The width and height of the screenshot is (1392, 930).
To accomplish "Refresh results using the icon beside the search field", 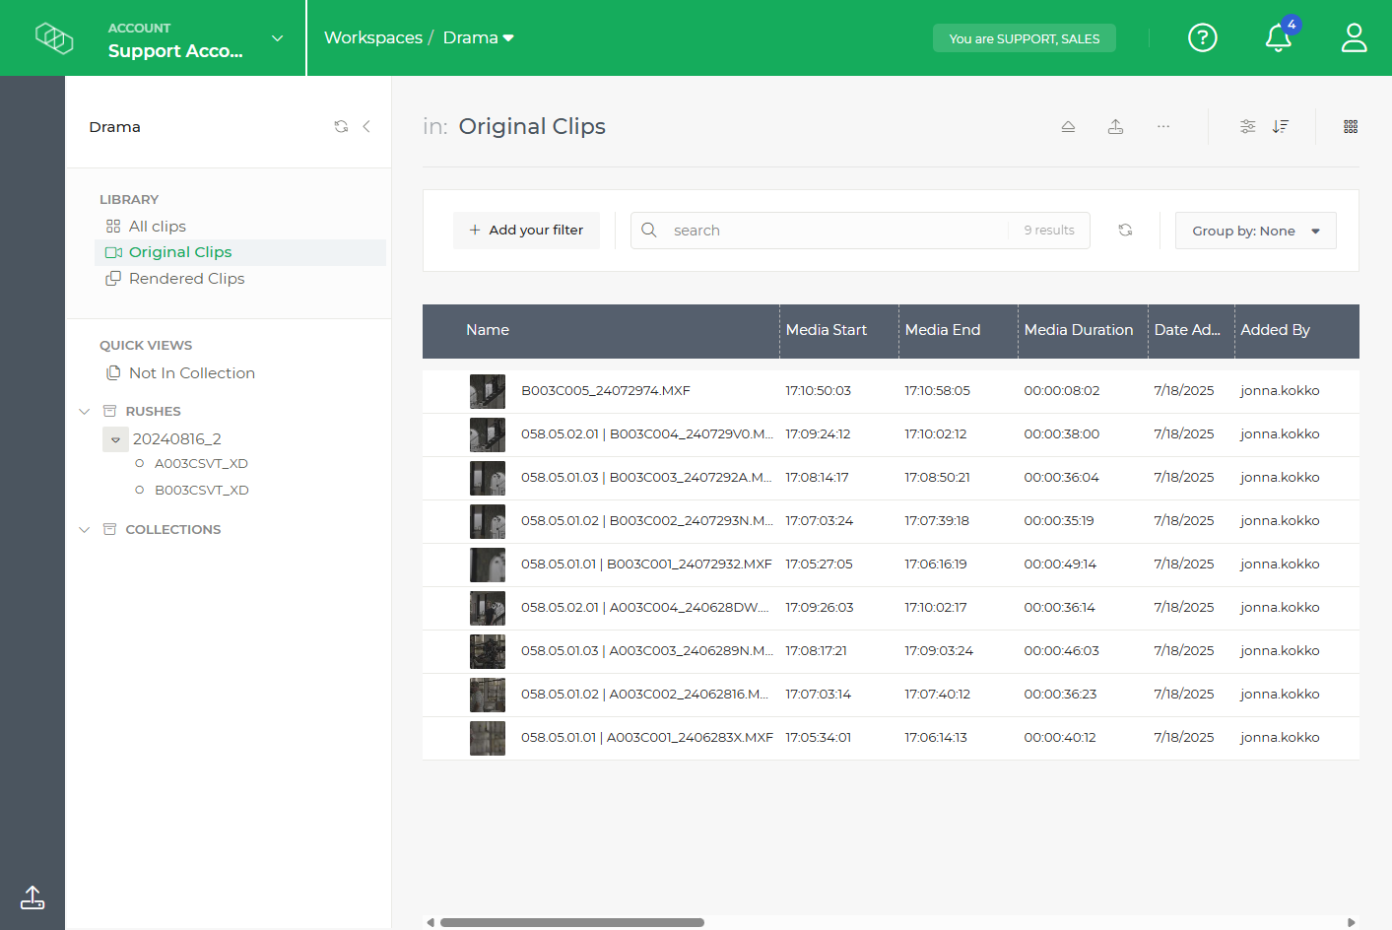I will coord(1125,230).
